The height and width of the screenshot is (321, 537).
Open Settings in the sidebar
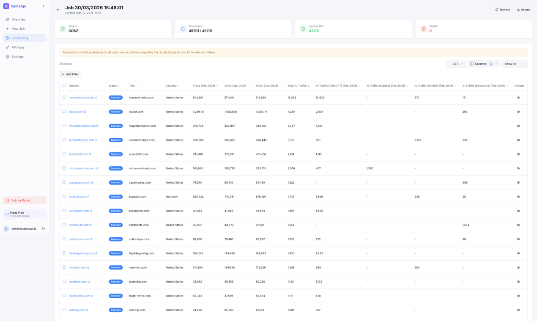pos(25,57)
